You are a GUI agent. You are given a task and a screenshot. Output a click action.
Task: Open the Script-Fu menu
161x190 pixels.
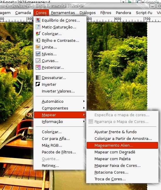click(144, 13)
